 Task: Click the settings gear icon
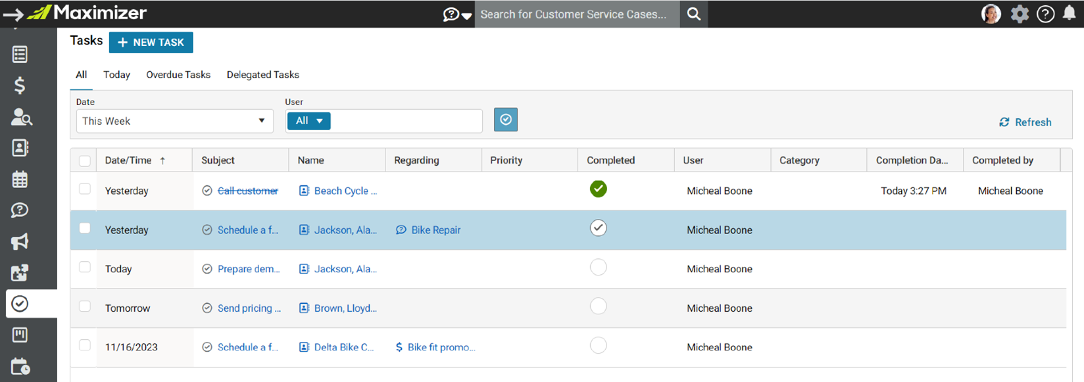click(x=1020, y=14)
